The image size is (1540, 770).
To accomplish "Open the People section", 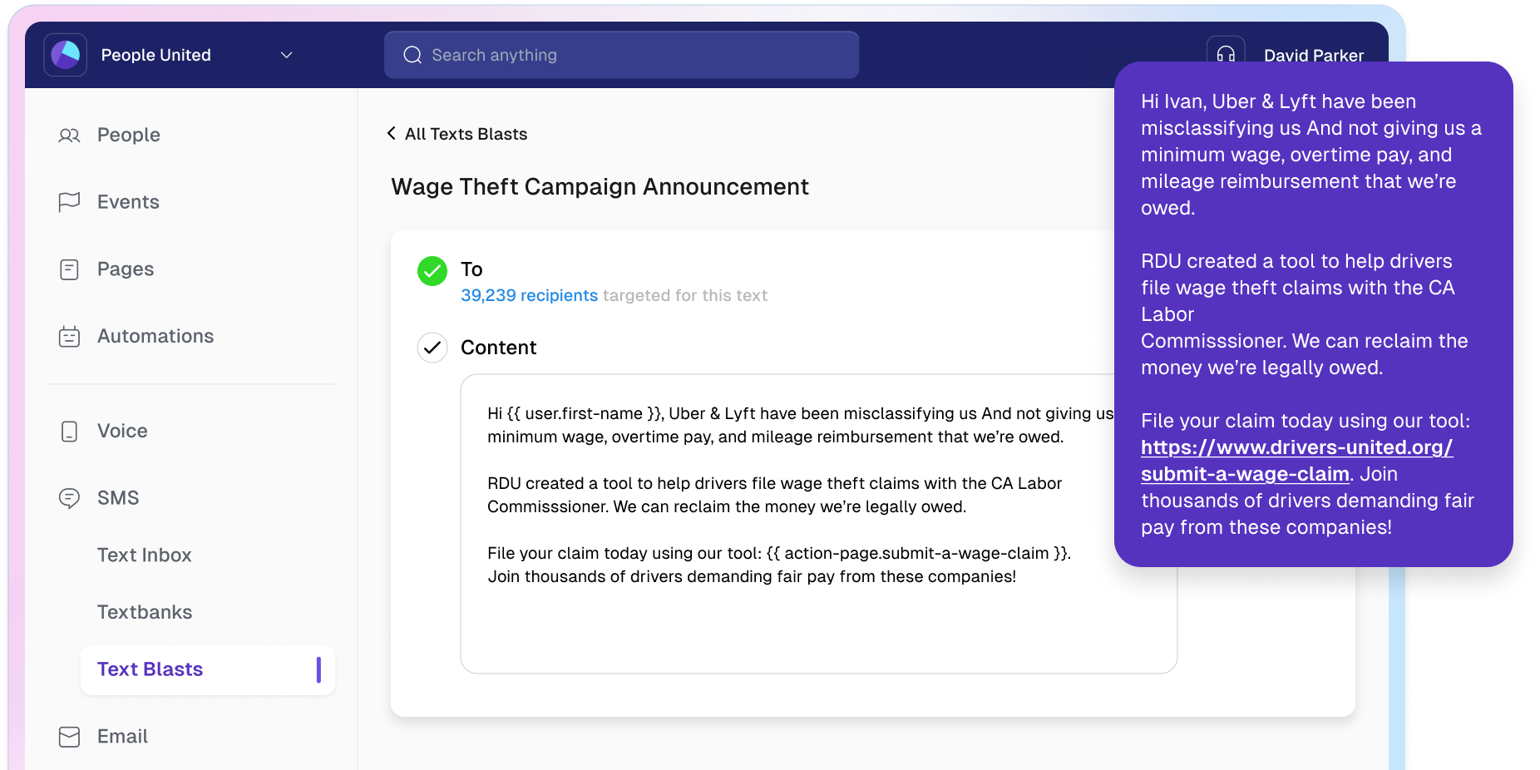I will pyautogui.click(x=129, y=135).
